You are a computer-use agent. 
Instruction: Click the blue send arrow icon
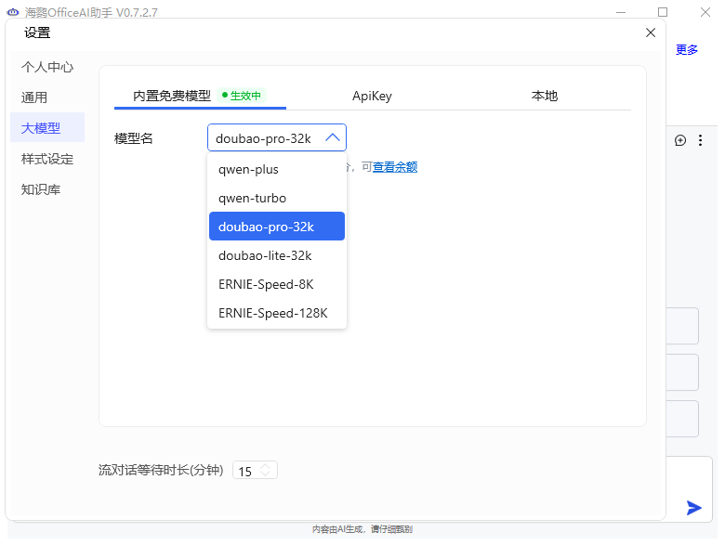[693, 508]
